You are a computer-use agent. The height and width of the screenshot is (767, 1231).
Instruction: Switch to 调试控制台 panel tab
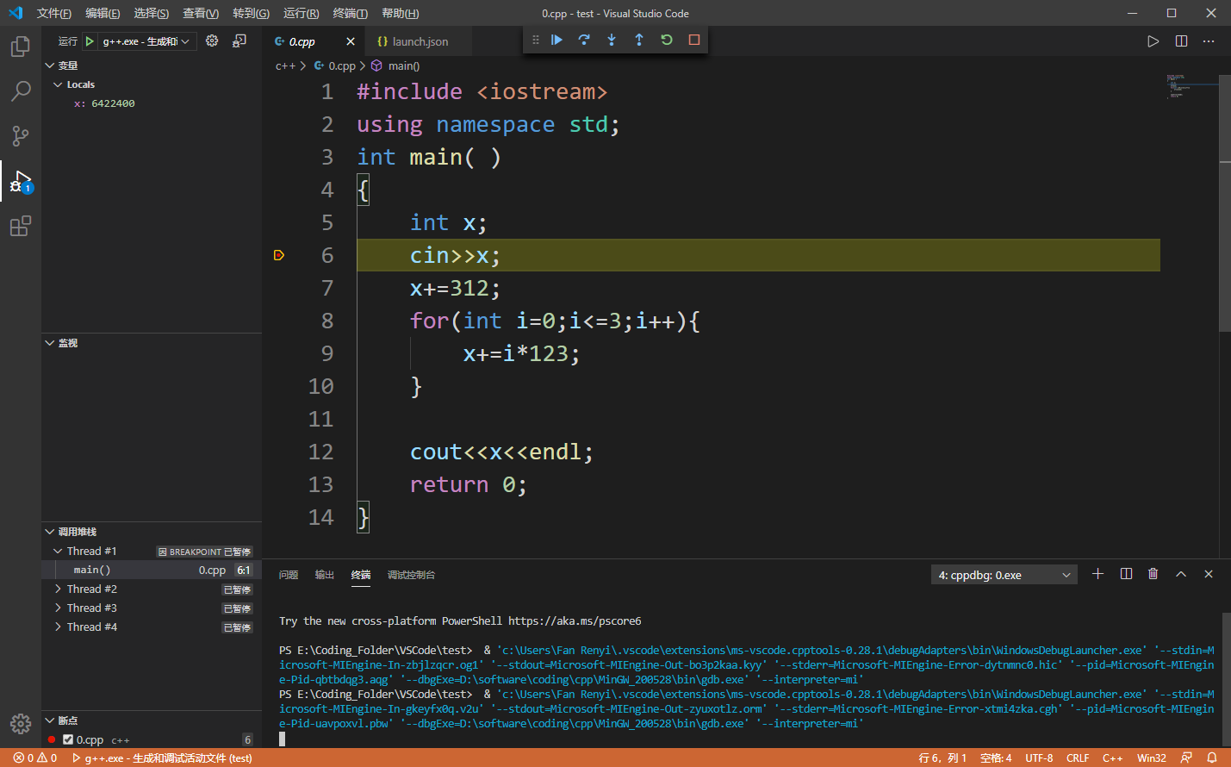411,575
